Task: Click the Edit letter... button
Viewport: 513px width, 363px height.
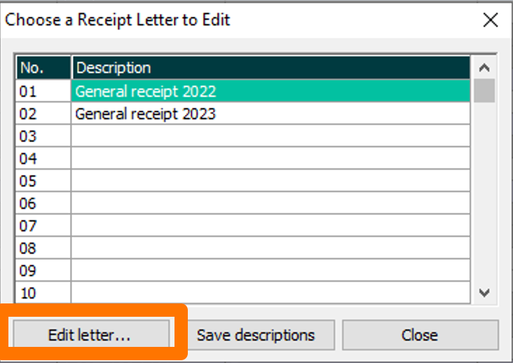Action: coord(91,335)
